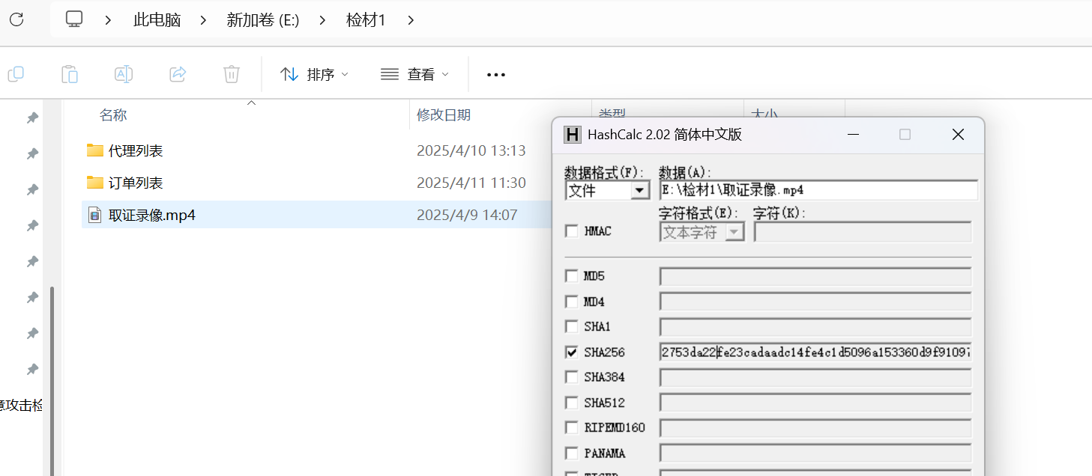Enable the SHA1 checkbox
Screen dimensions: 1092x476
(x=572, y=327)
